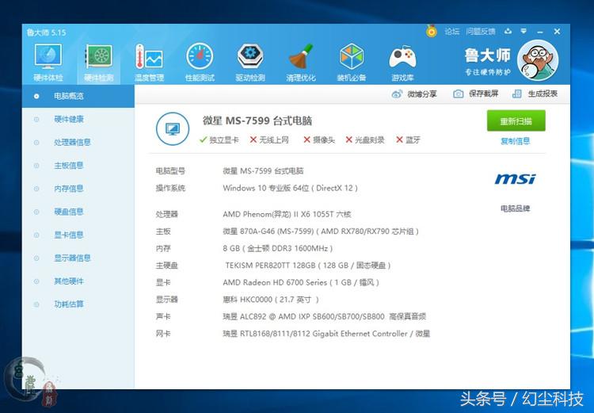Click the medal icon in title bar

tap(431, 31)
